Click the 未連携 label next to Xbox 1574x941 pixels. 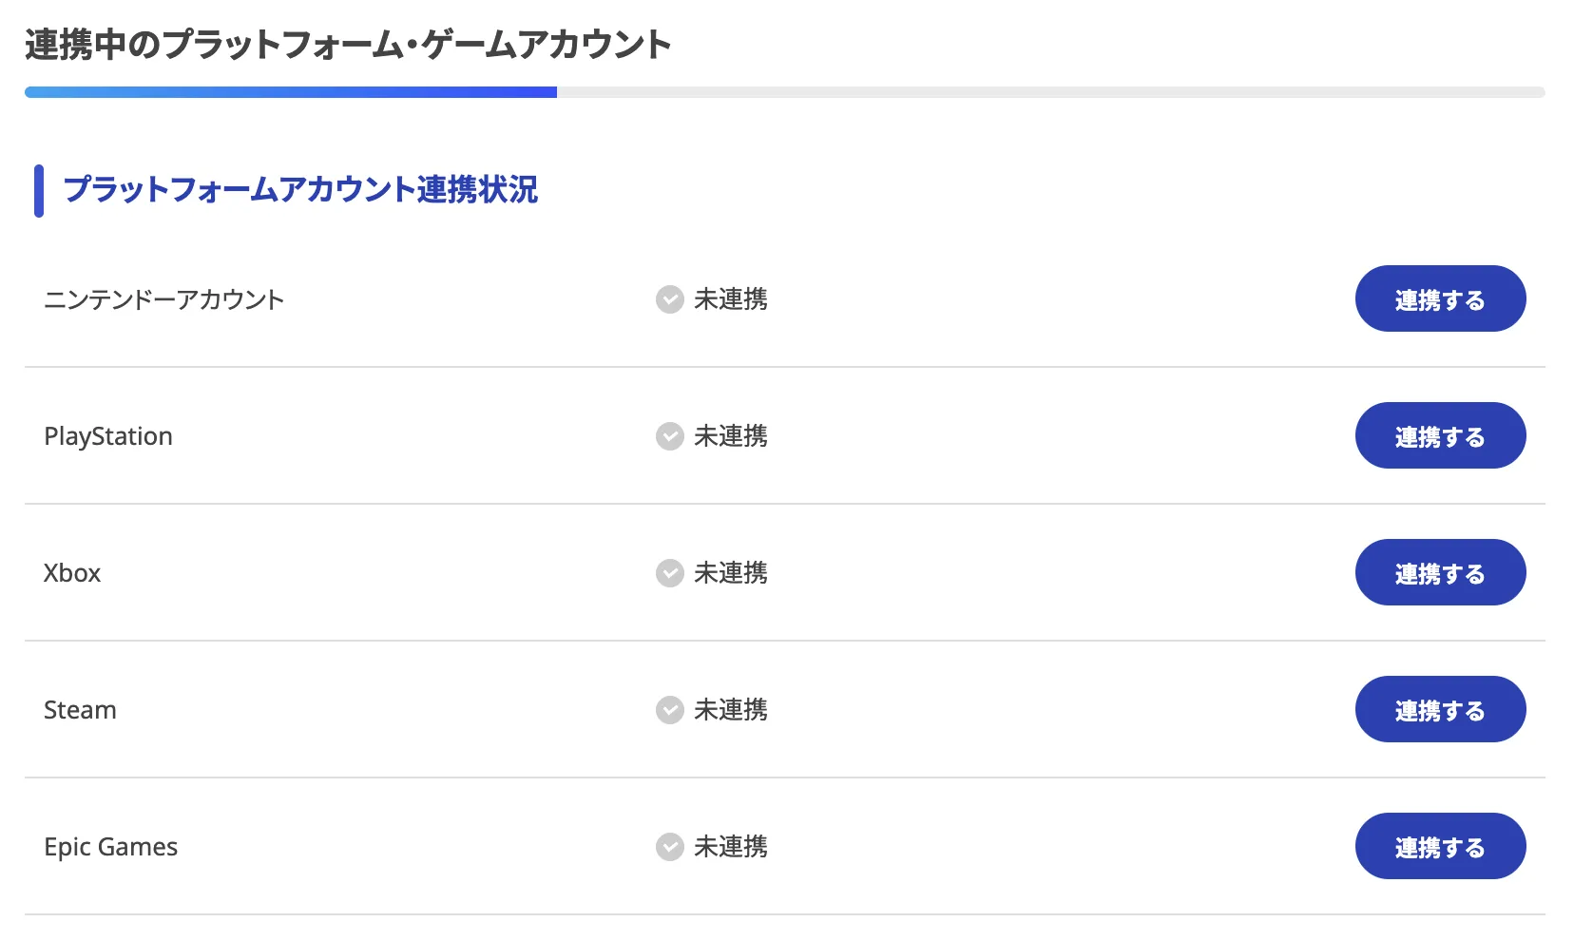(732, 573)
